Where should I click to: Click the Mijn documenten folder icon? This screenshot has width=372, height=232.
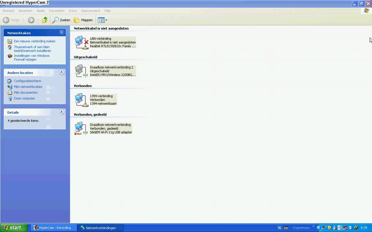click(x=10, y=92)
